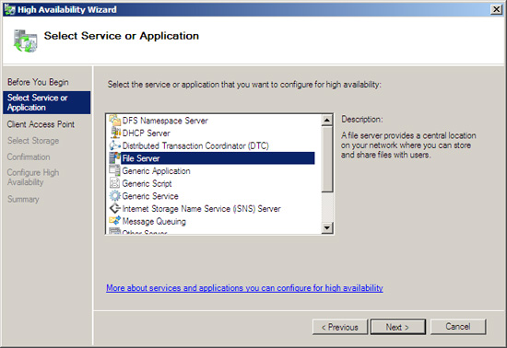This screenshot has width=507, height=348.
Task: Go to Before You Begin step
Action: point(38,82)
